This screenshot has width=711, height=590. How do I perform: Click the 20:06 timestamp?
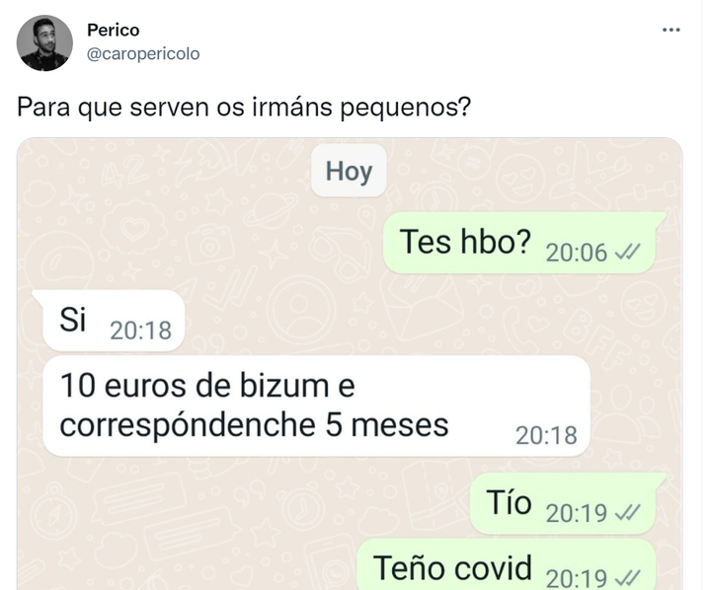[x=576, y=253]
